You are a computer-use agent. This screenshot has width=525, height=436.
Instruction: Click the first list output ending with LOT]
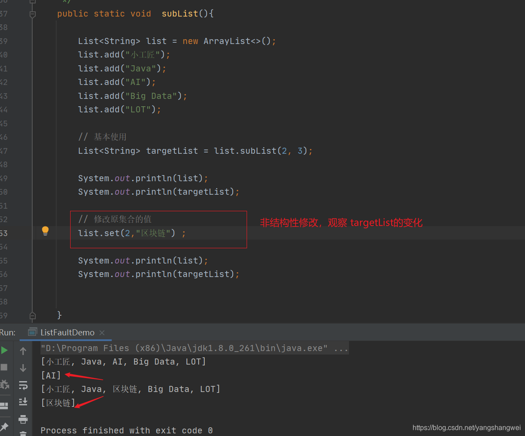coord(123,362)
